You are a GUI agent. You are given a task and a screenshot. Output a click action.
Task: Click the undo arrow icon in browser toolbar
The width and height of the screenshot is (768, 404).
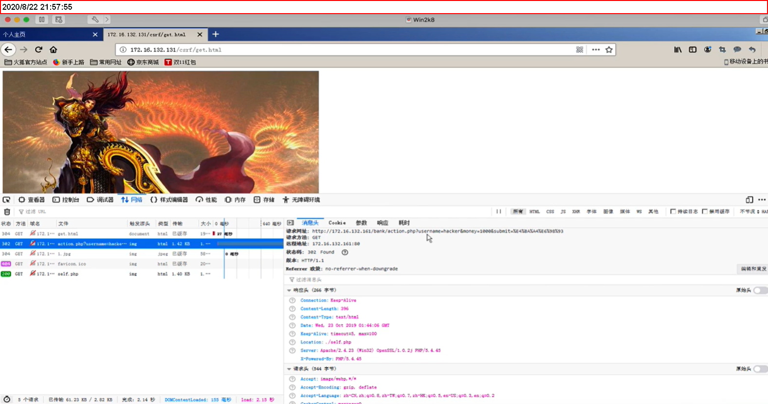[x=752, y=50]
